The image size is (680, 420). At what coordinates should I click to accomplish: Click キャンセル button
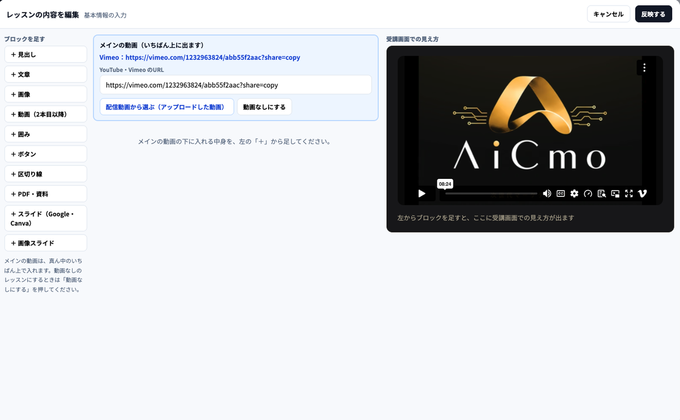click(x=609, y=14)
